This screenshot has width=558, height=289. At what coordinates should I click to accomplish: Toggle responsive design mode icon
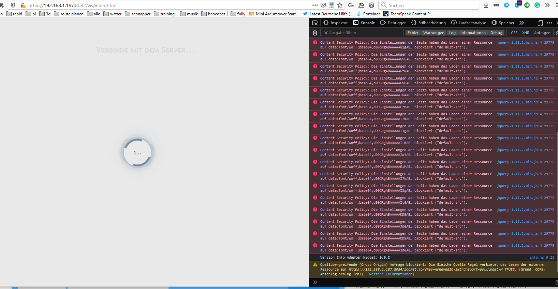click(540, 23)
